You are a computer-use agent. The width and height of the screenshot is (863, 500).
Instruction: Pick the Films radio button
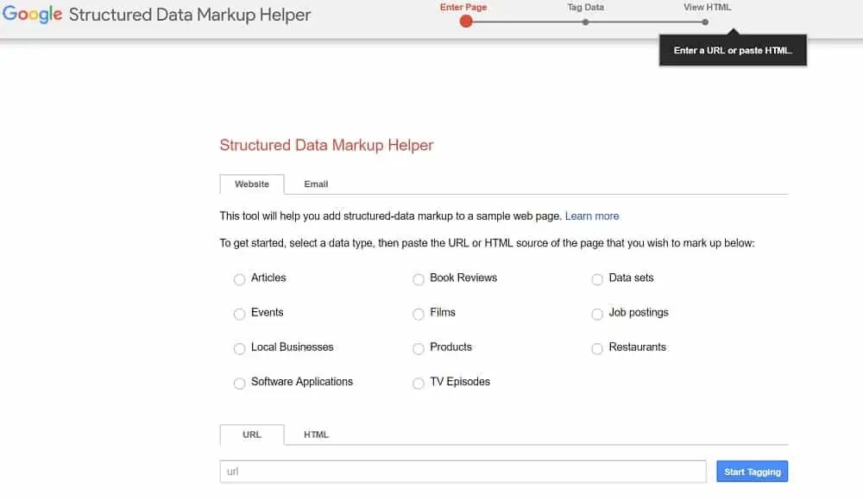click(419, 314)
